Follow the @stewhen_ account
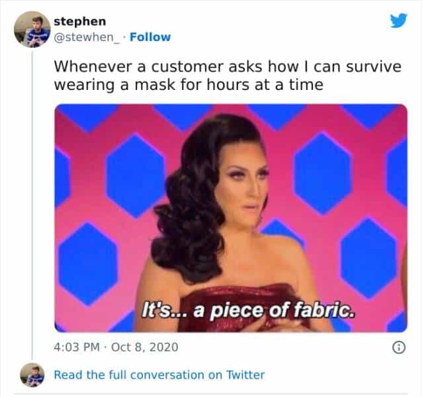This screenshot has height=397, width=422. [x=150, y=37]
